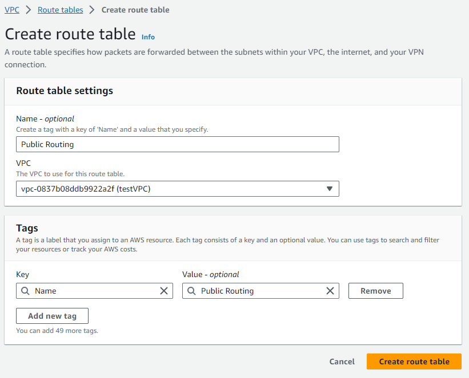Click the tag Value input containing Public Routing
Viewport: 469px width, 378px height.
pos(260,291)
